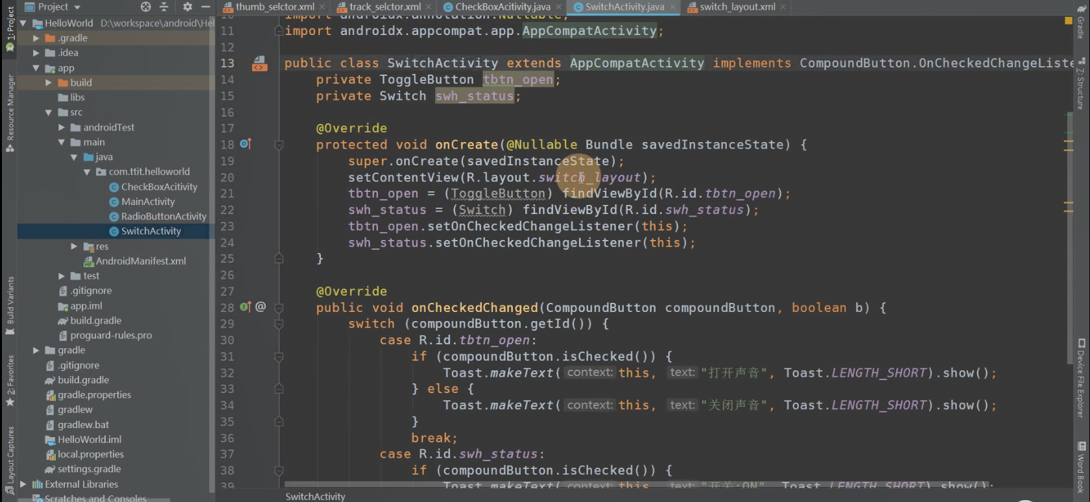This screenshot has width=1090, height=502.
Task: Close the thumb_selctor.xml tab
Action: coord(322,6)
